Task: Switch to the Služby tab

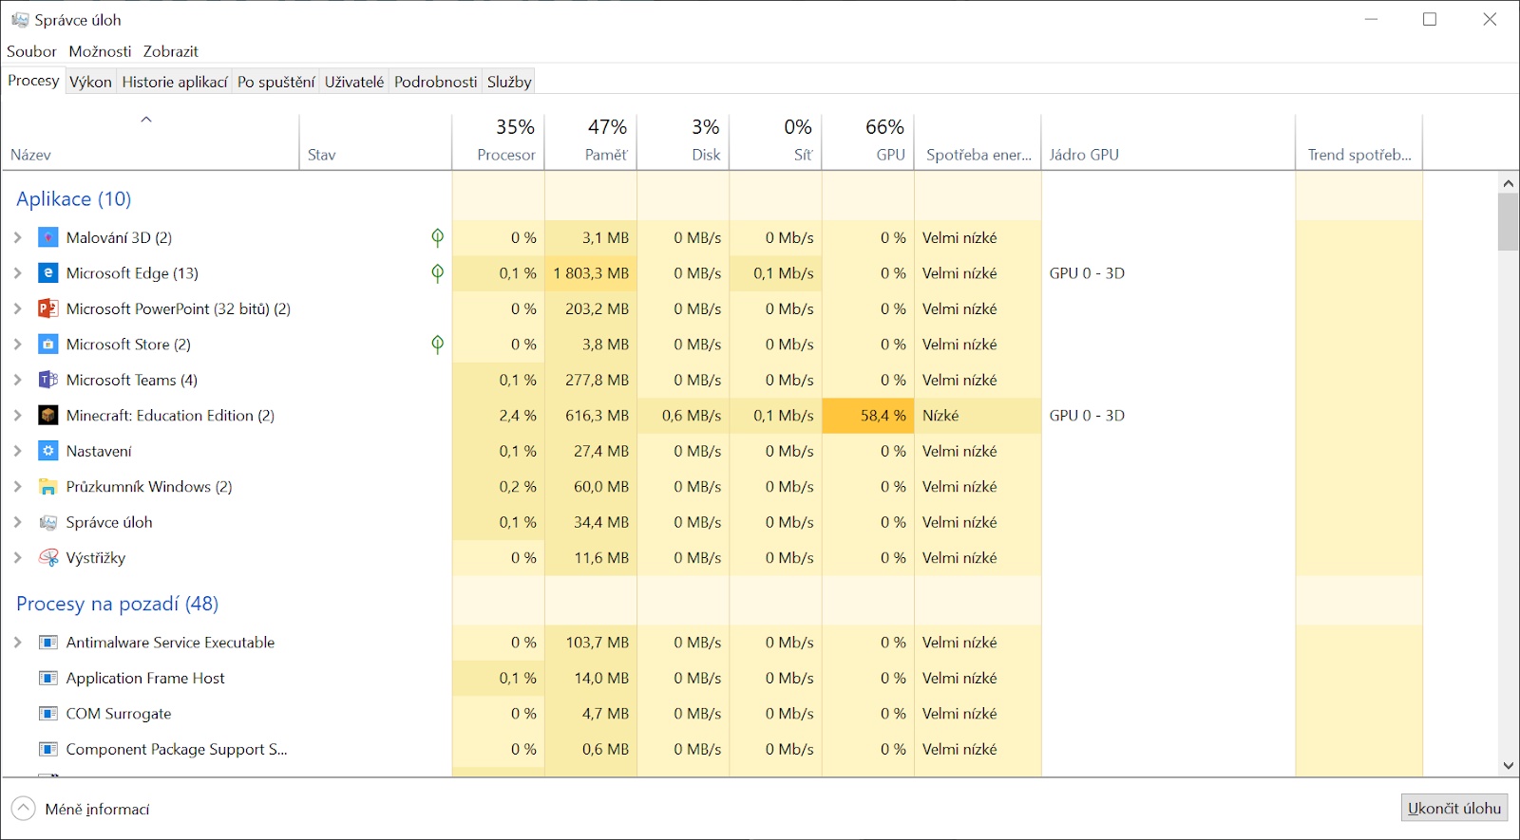Action: (509, 82)
